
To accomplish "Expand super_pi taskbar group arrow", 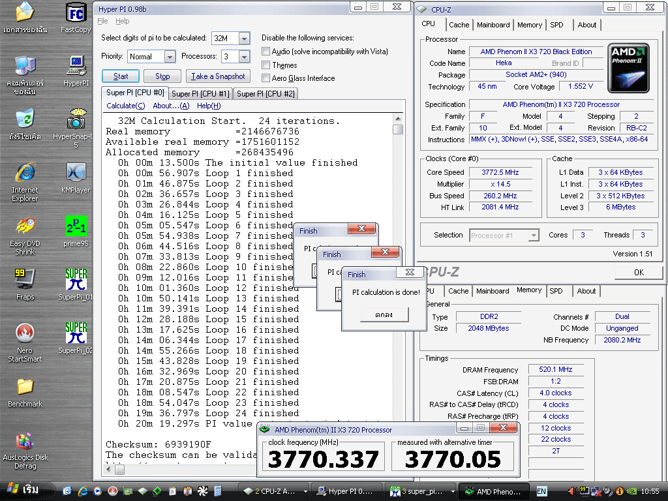I will (x=453, y=491).
